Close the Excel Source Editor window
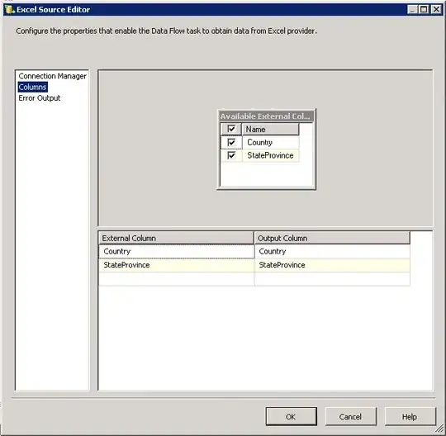The height and width of the screenshot is (436, 446). [436, 9]
